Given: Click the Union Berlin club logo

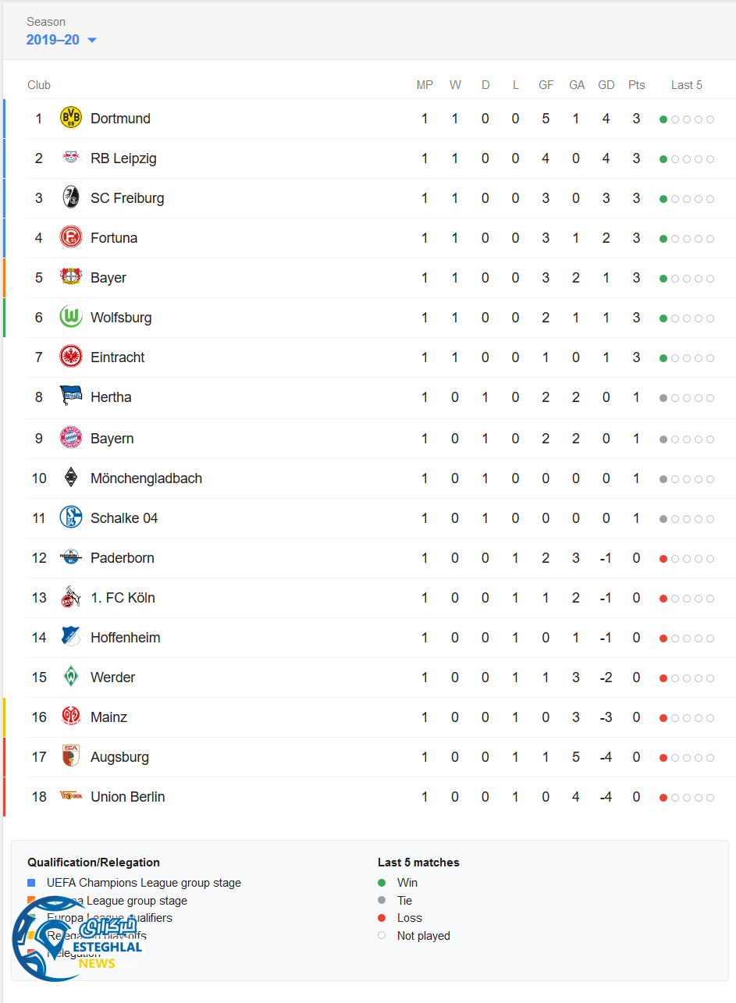Looking at the screenshot, I should pyautogui.click(x=71, y=797).
